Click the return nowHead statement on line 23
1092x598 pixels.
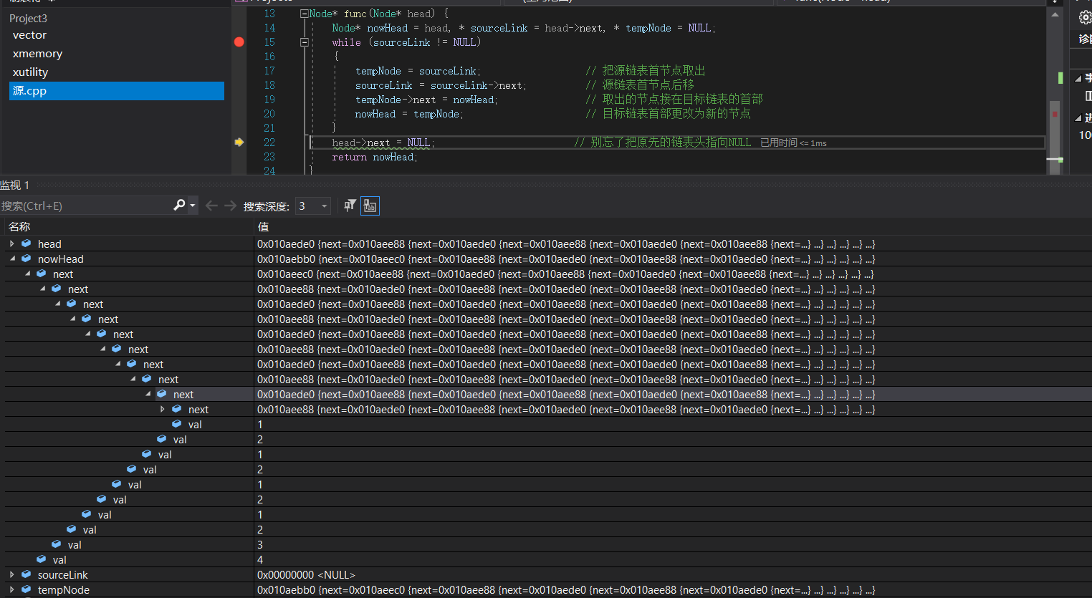[374, 157]
